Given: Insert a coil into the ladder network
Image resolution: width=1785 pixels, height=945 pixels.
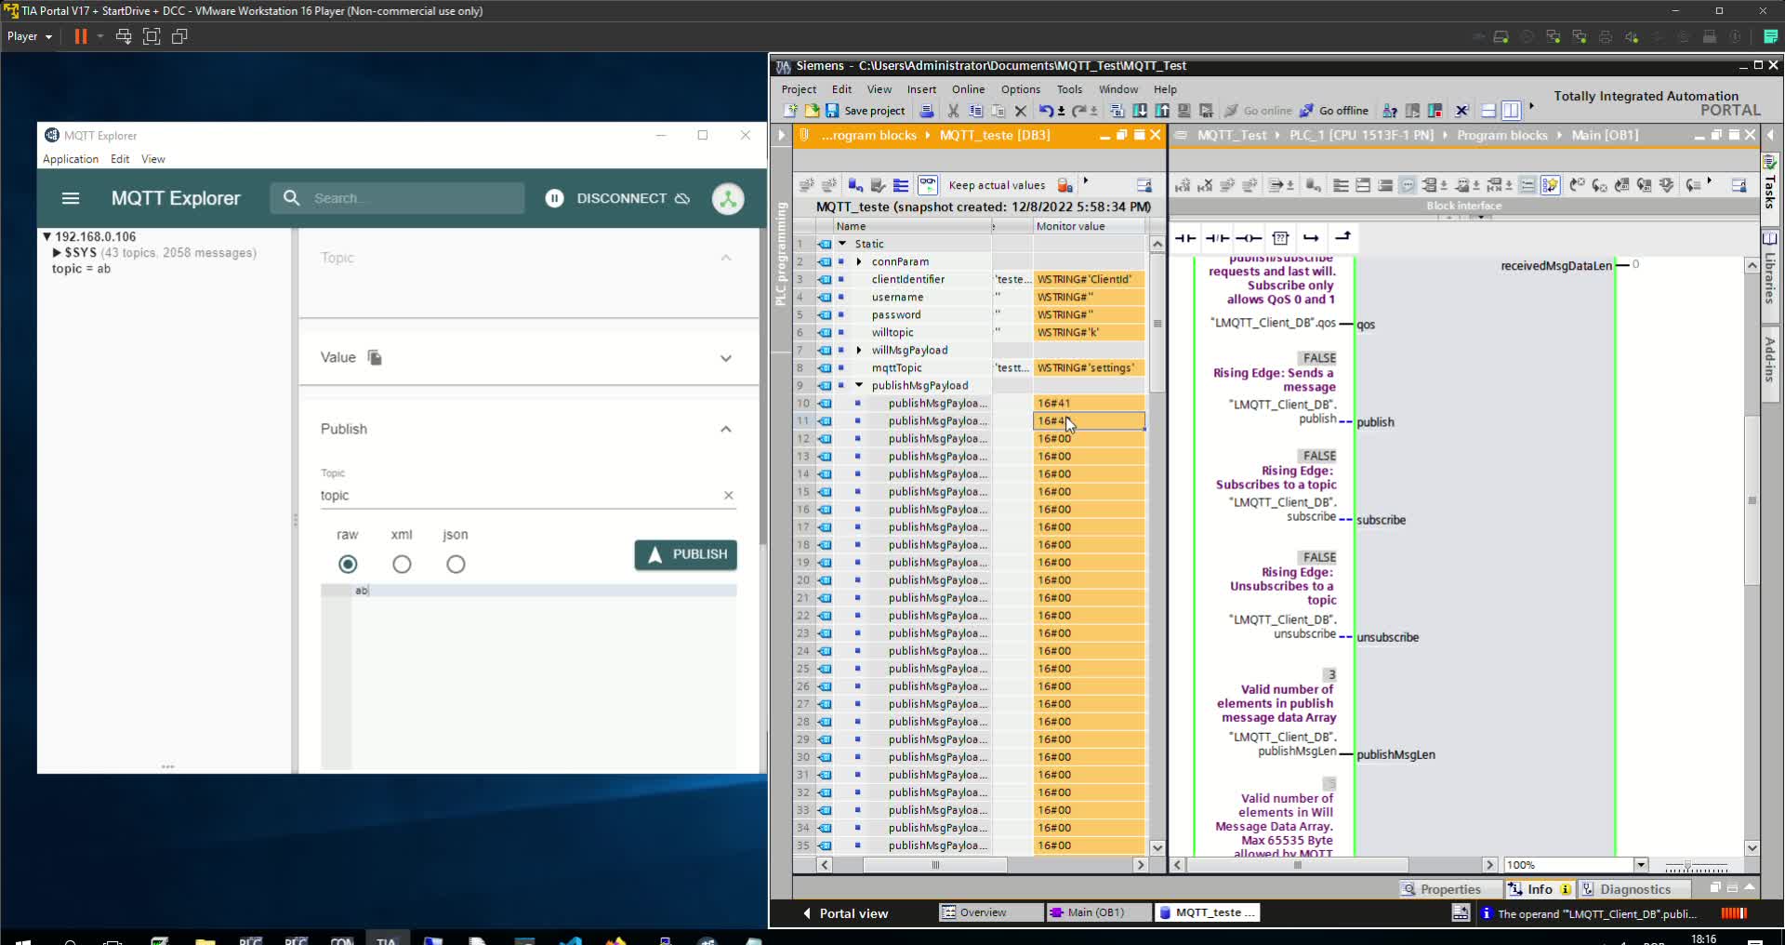Looking at the screenshot, I should (1249, 238).
